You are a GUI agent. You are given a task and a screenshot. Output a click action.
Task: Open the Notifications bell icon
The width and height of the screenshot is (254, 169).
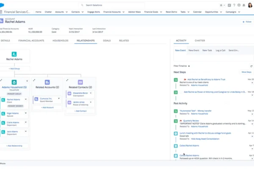[244, 5]
